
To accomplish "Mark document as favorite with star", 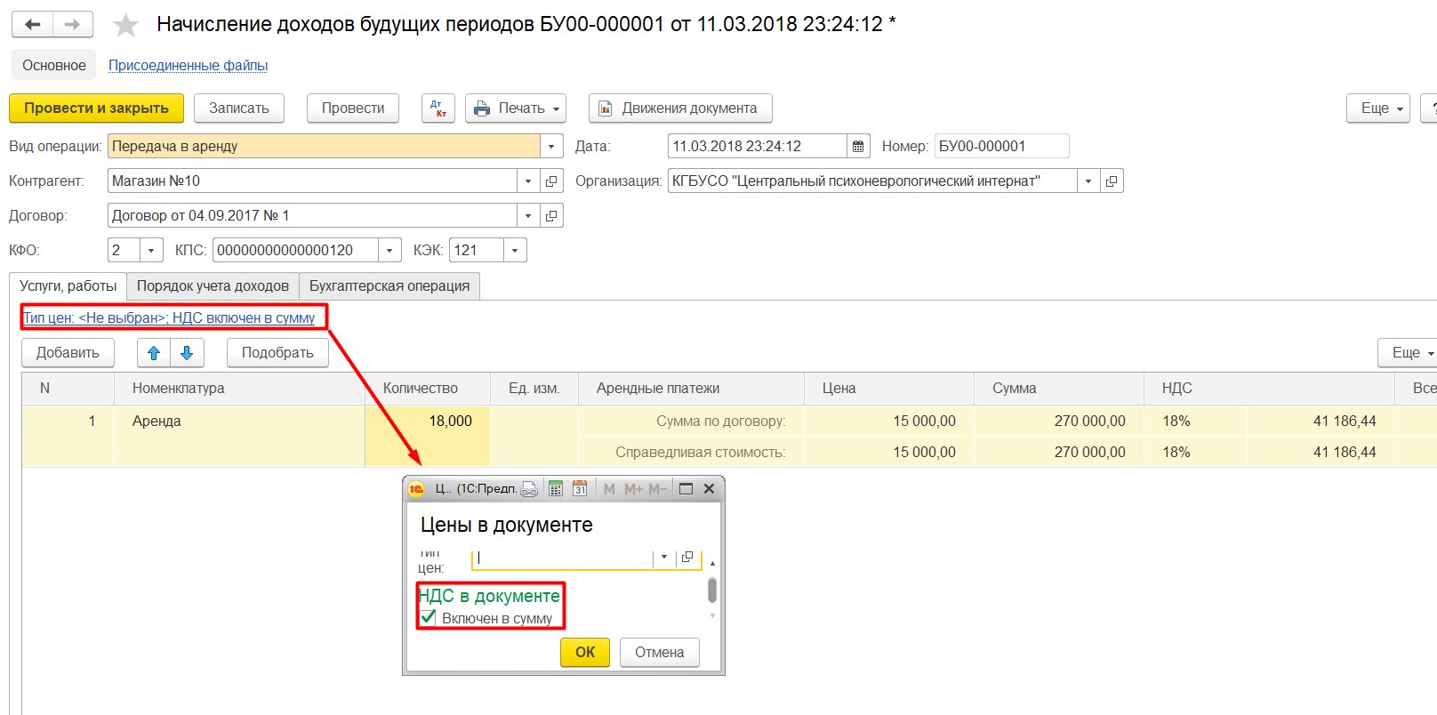I will pos(125,25).
